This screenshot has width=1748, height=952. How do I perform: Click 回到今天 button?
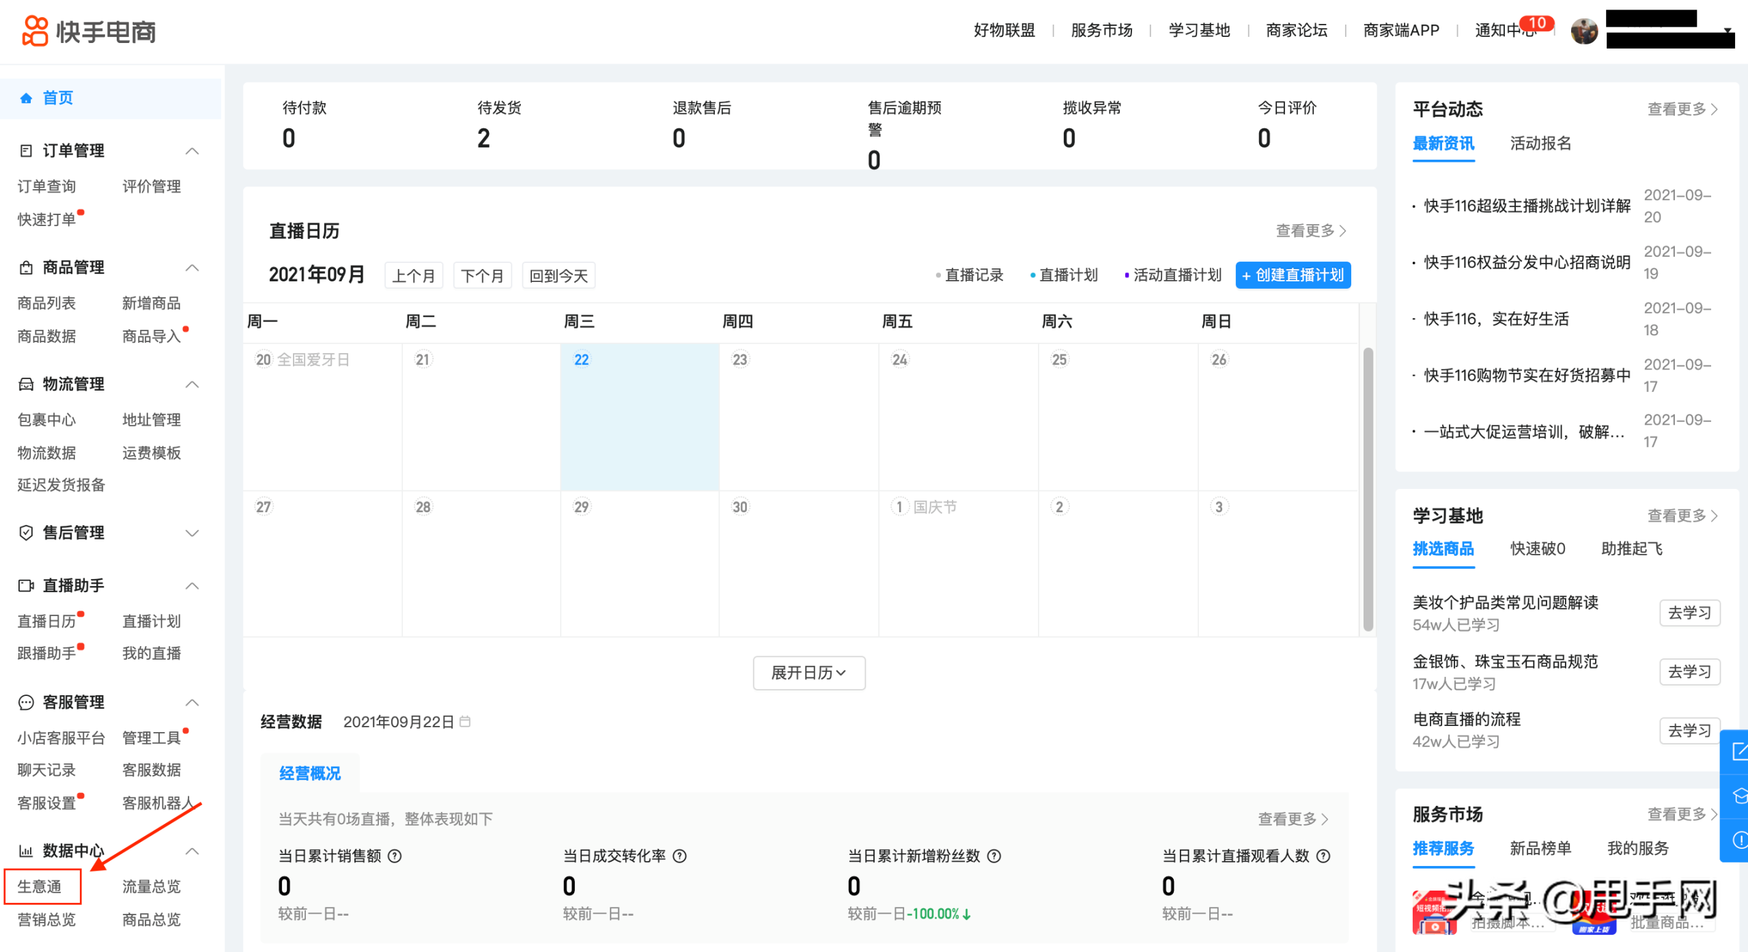pyautogui.click(x=559, y=275)
